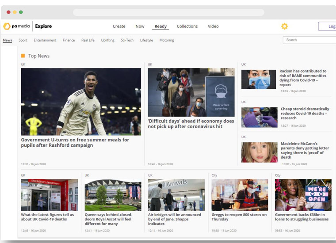Open Government backs £38bn loans headline

[302, 216]
